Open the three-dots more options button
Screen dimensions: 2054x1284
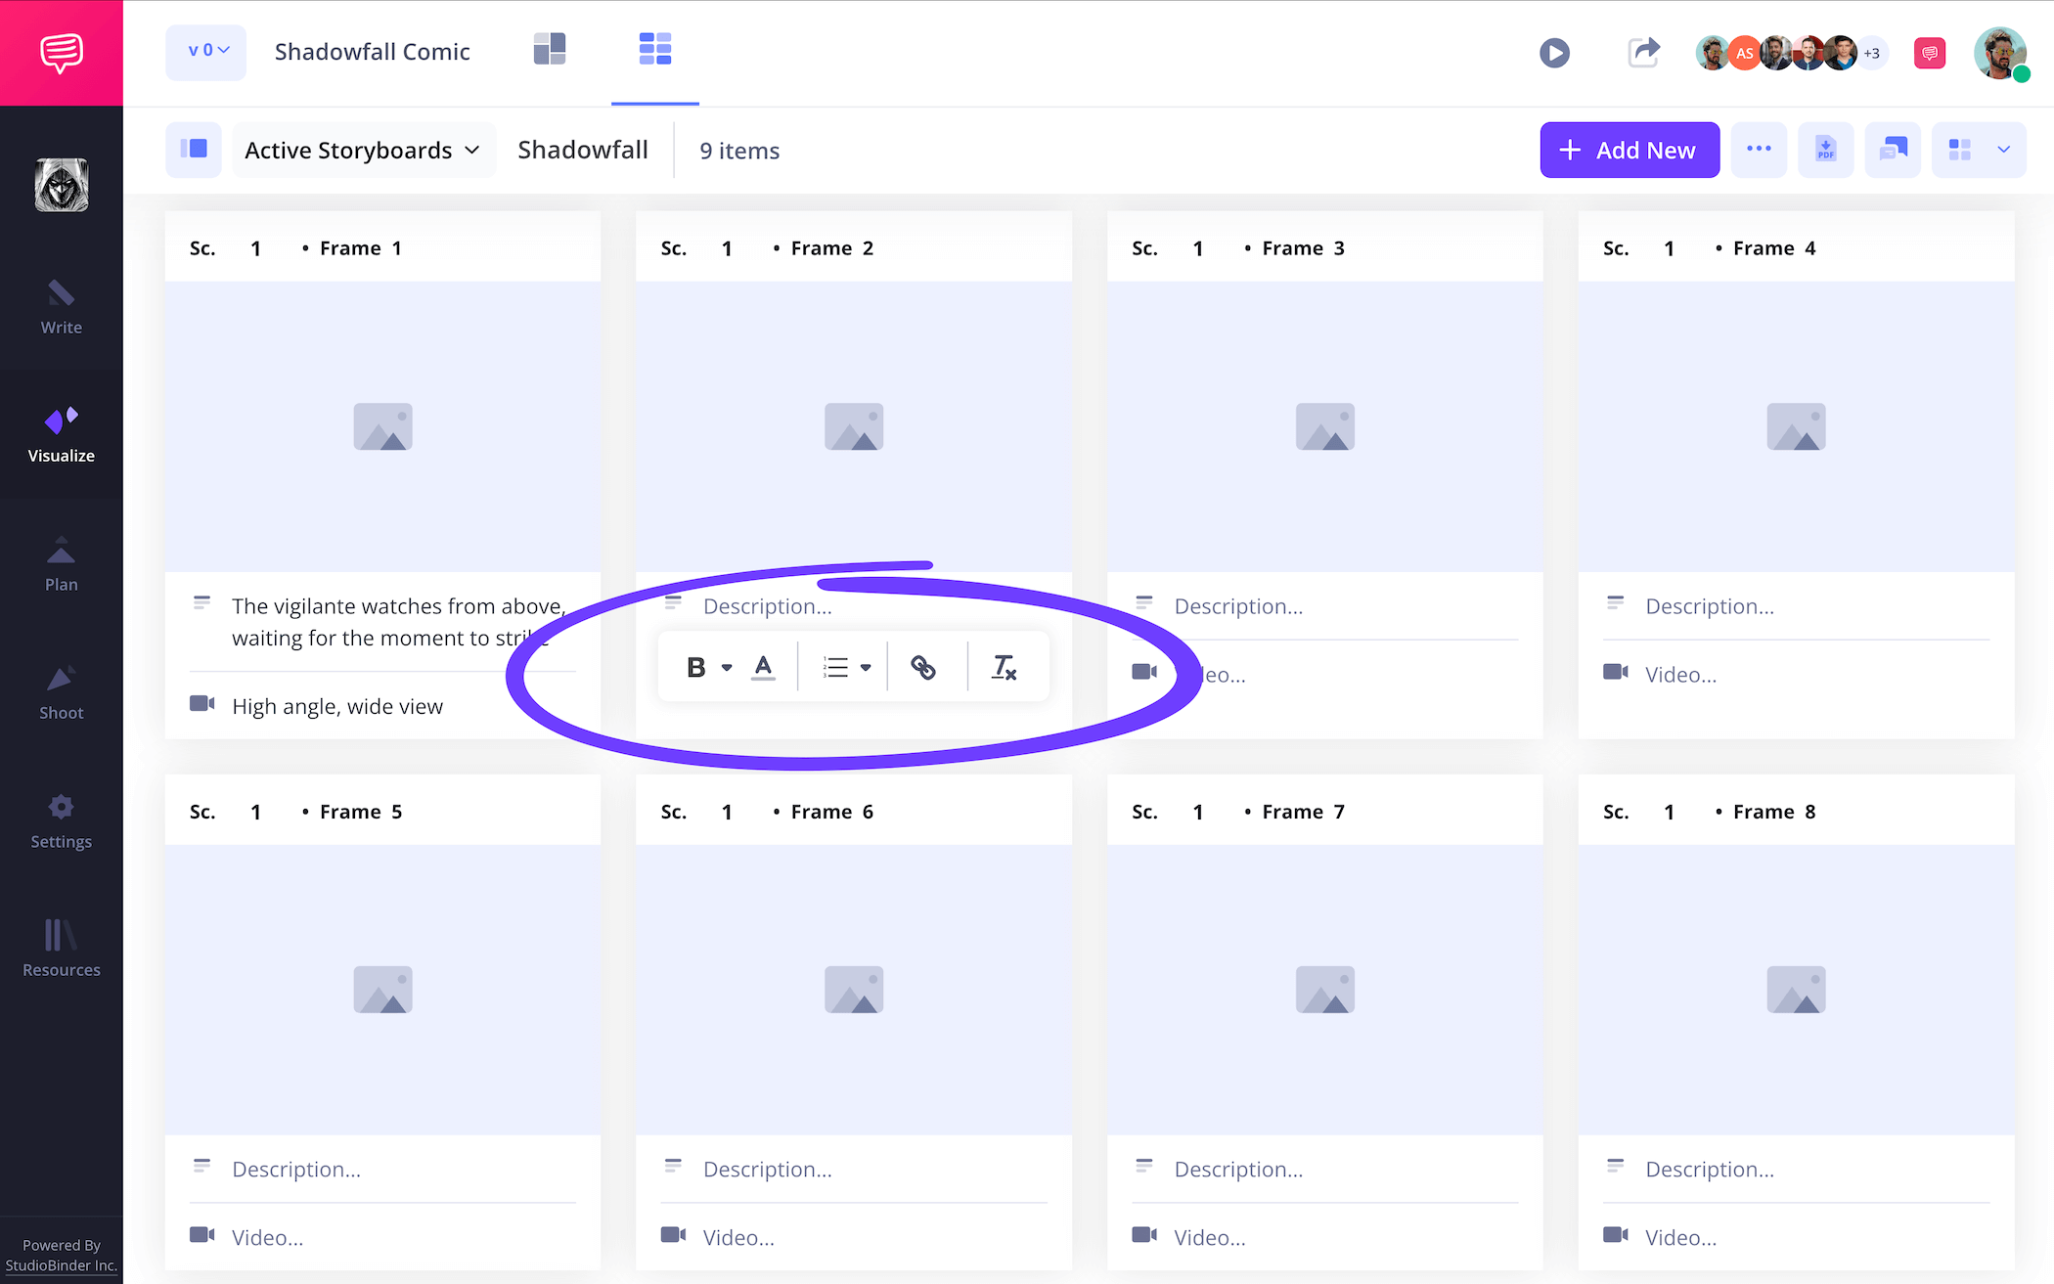click(1759, 150)
